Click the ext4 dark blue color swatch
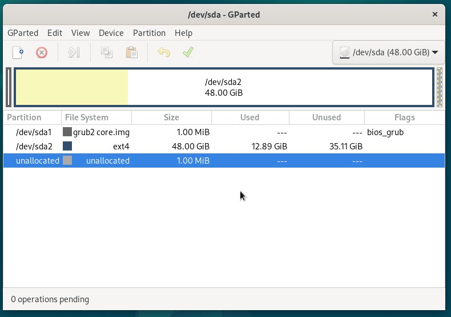Viewport: 451px width, 317px height. pyautogui.click(x=67, y=146)
